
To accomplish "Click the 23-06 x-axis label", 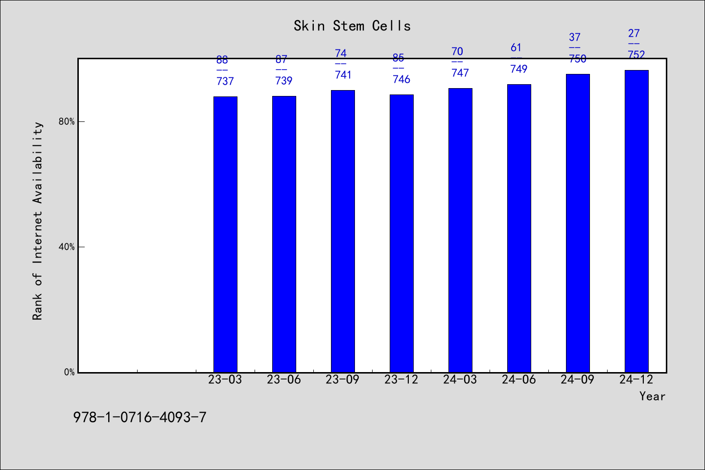I will (284, 379).
